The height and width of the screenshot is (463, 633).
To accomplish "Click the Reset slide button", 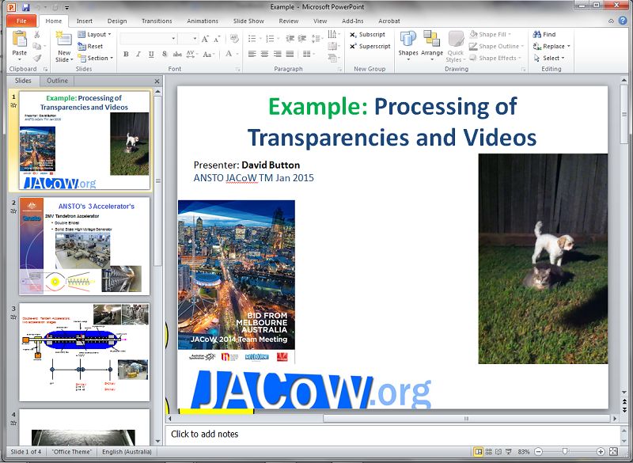I will 90,46.
